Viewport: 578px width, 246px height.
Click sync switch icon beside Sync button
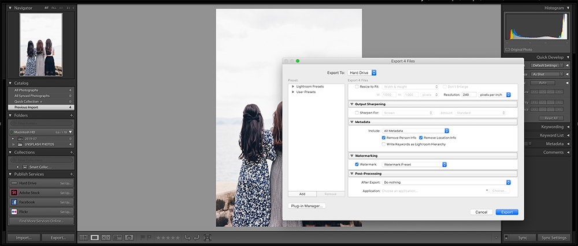tap(507, 237)
